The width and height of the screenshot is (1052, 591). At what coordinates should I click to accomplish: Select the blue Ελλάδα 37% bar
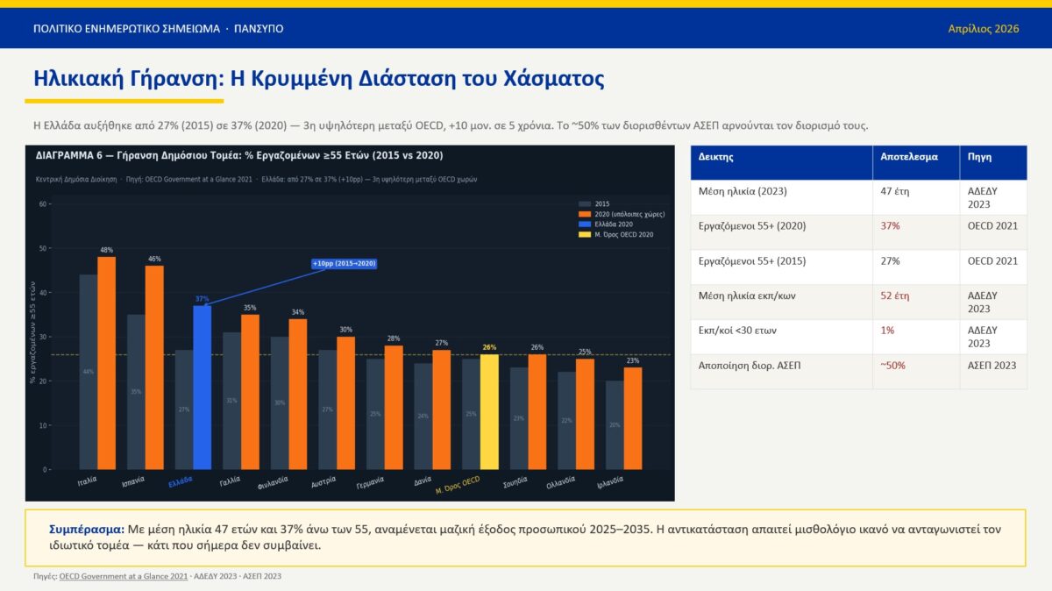(202, 387)
